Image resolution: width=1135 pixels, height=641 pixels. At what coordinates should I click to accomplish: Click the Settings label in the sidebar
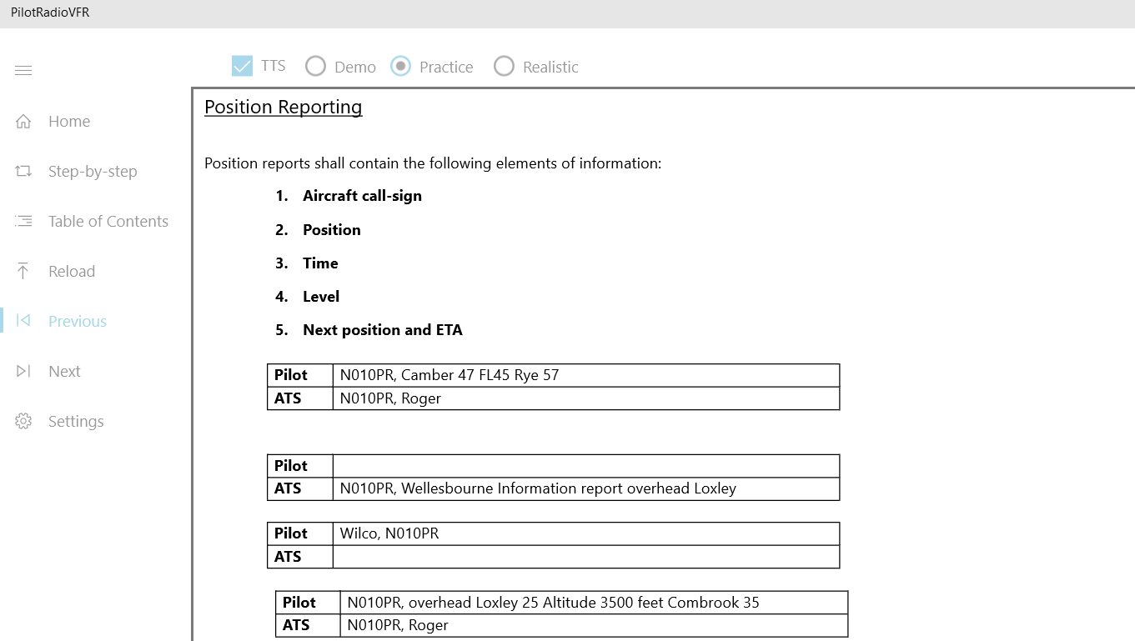[x=76, y=422]
